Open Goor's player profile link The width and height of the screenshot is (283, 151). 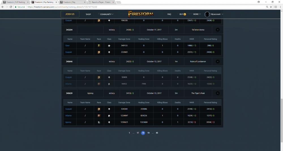pos(67,45)
